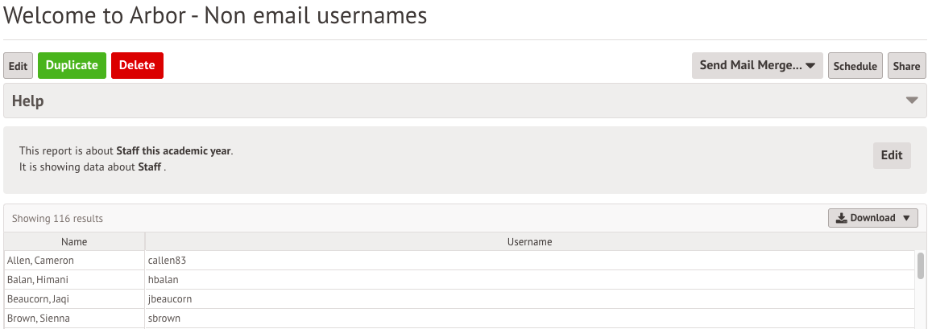Click the Edit button below the title

coord(18,66)
